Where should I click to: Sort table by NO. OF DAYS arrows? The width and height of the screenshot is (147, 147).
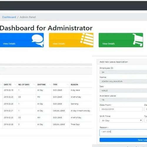click(34, 85)
